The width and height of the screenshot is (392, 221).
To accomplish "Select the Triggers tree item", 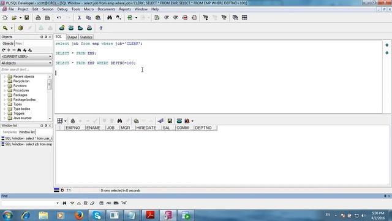I will click(x=19, y=114).
